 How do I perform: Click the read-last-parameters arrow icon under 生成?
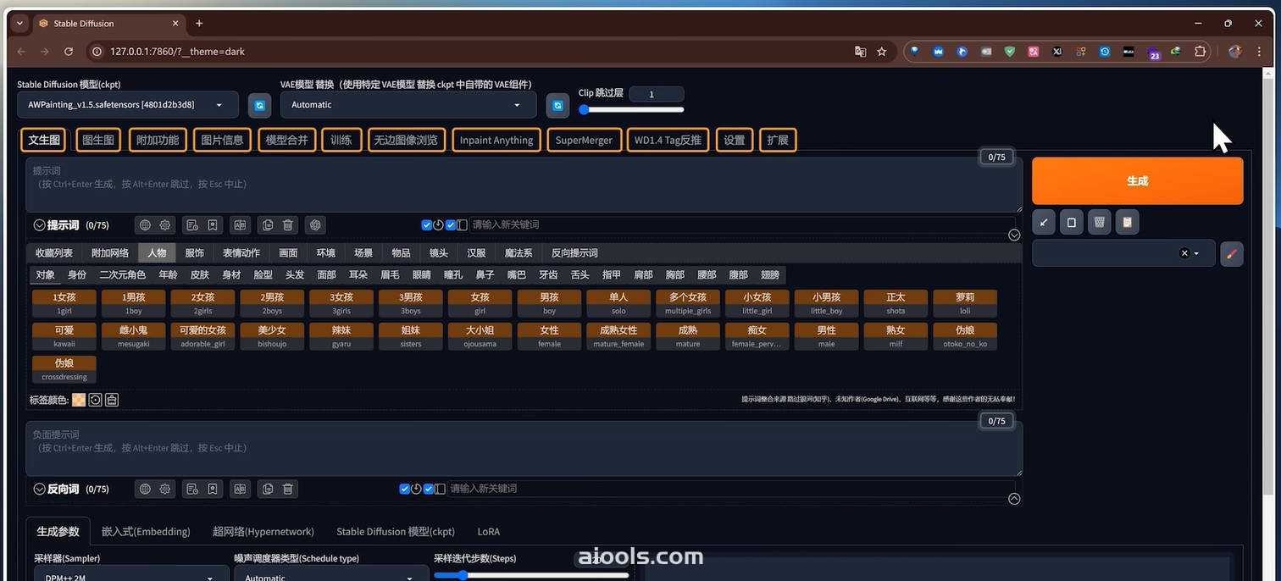(1044, 223)
